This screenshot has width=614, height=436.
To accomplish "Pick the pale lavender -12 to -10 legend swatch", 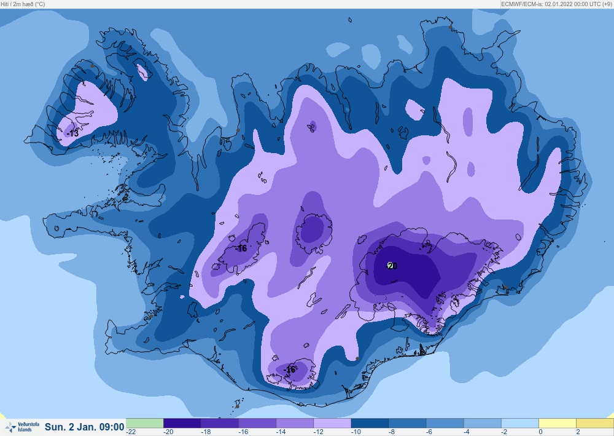I will point(332,423).
